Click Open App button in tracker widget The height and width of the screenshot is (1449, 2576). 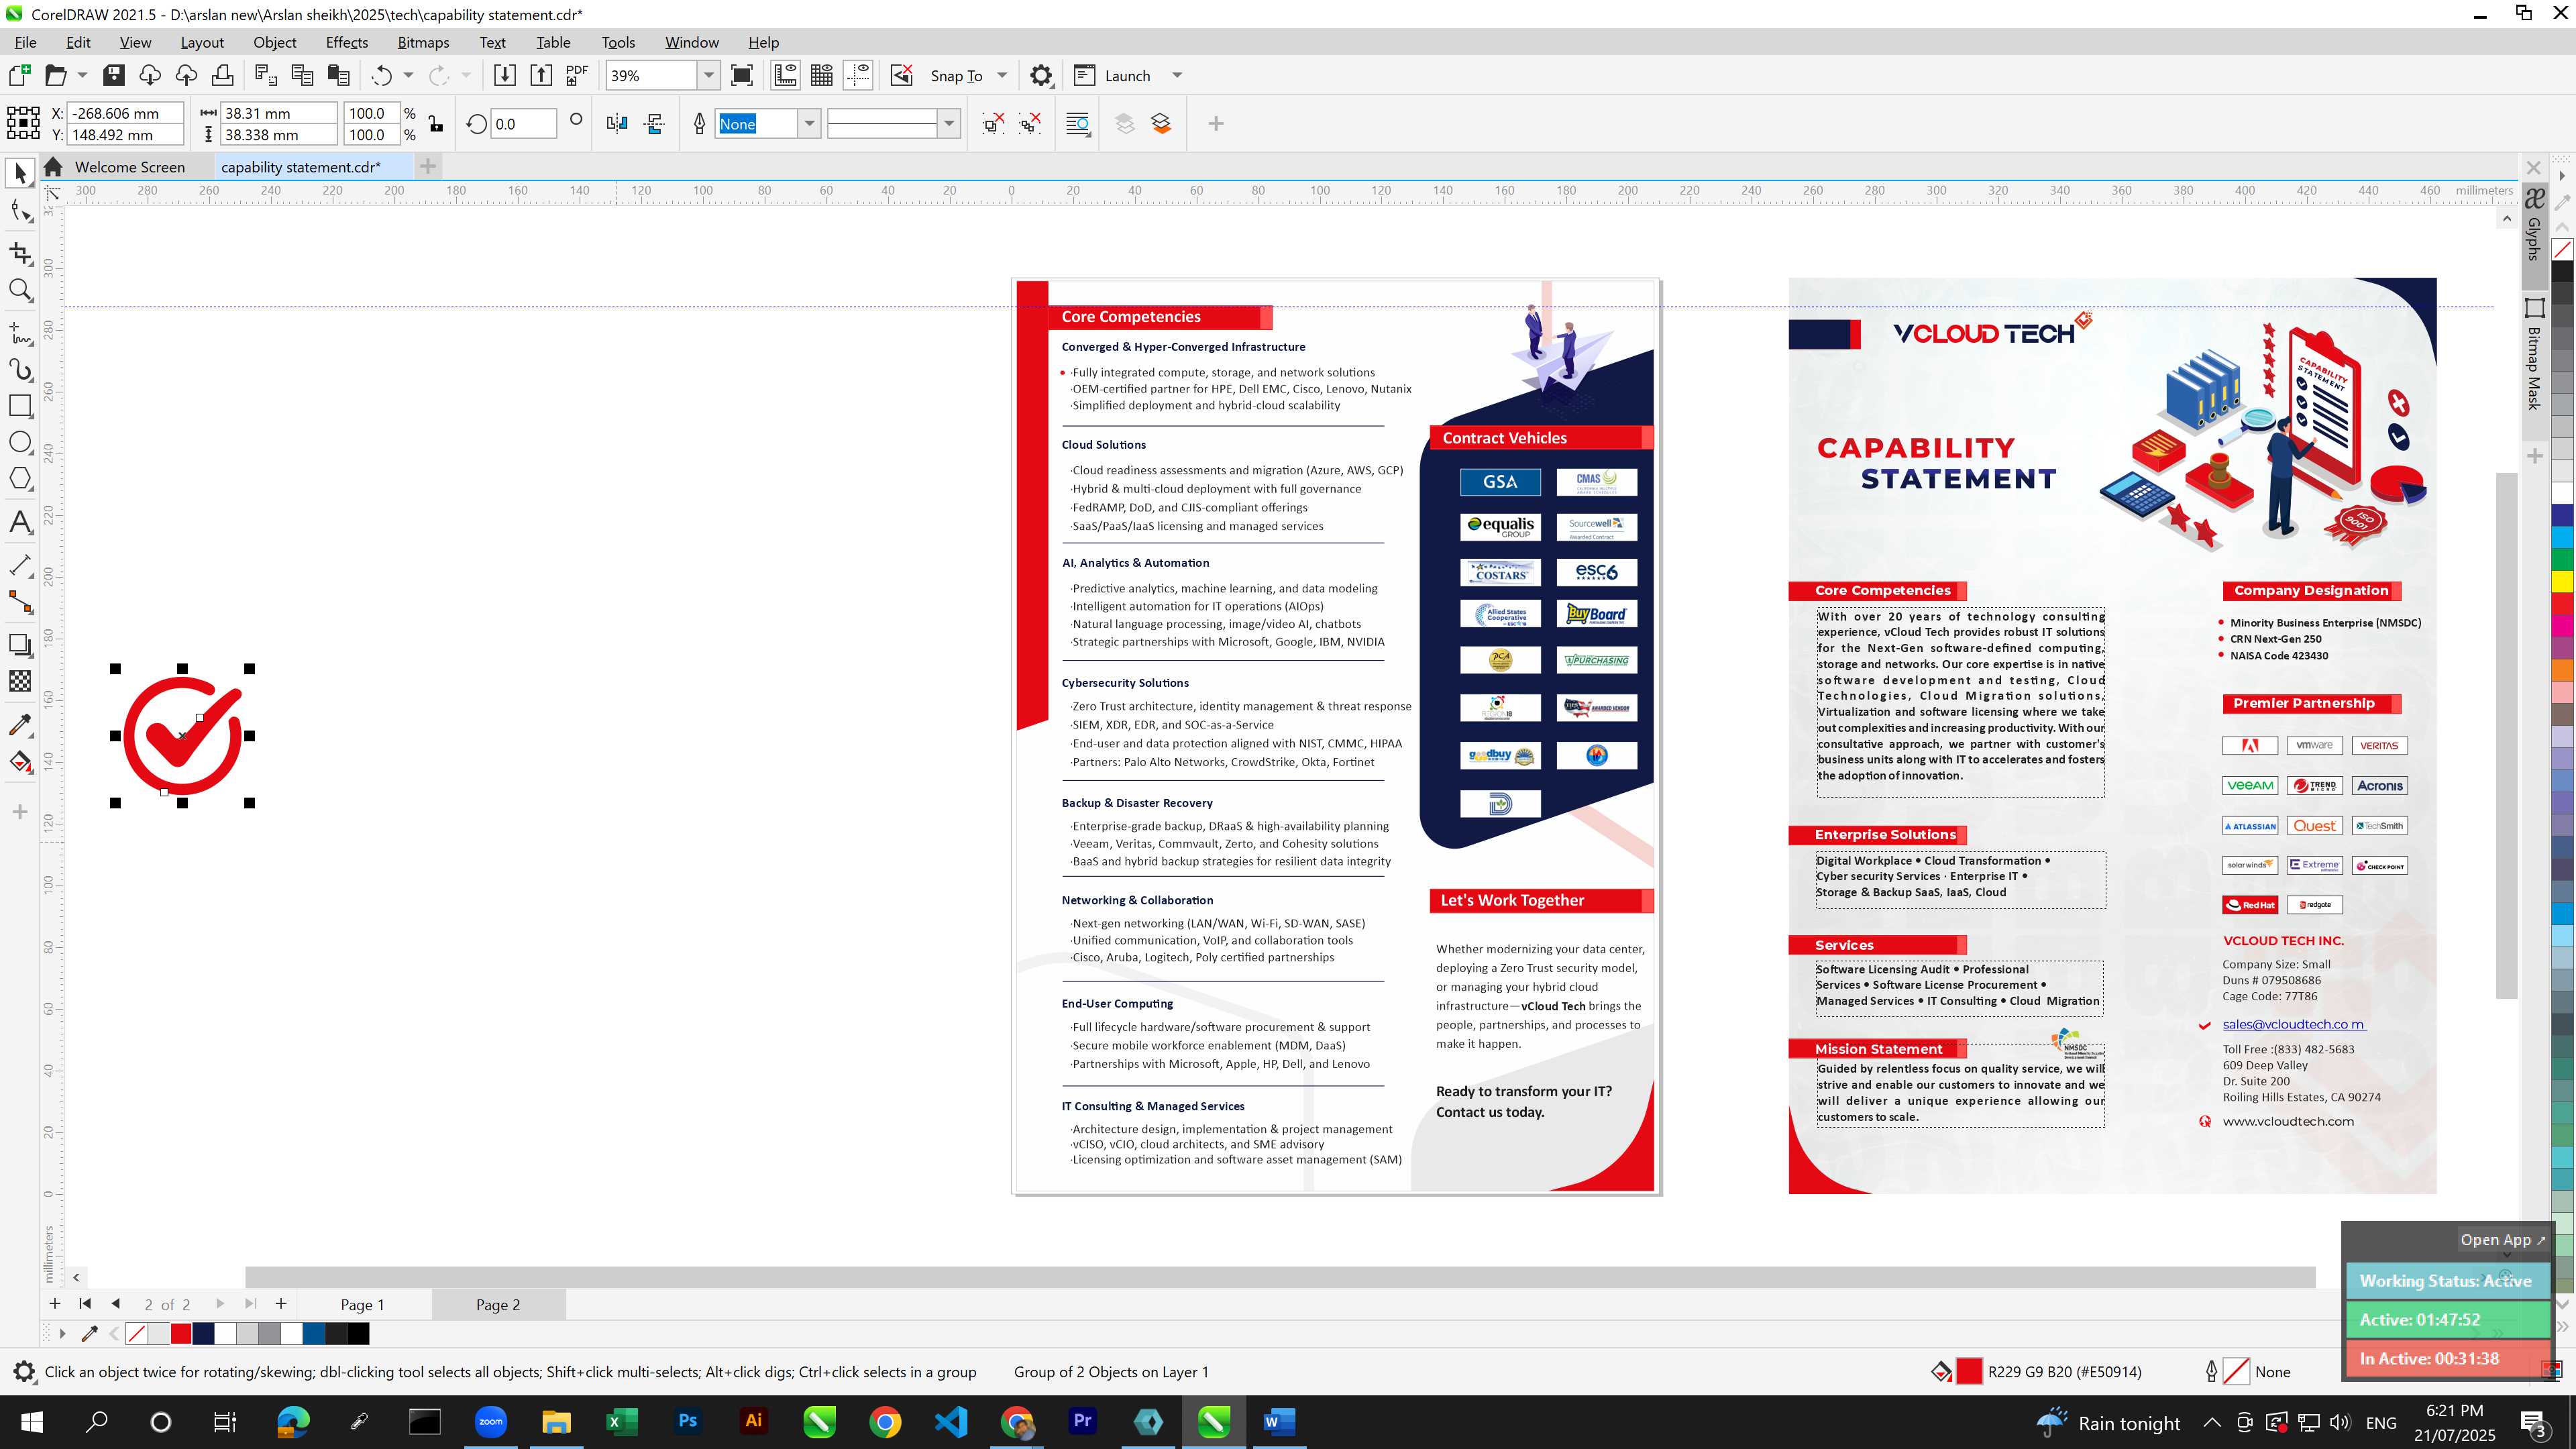[x=2503, y=1240]
